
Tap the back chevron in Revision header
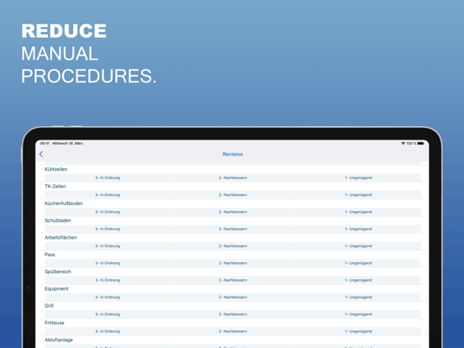41,154
